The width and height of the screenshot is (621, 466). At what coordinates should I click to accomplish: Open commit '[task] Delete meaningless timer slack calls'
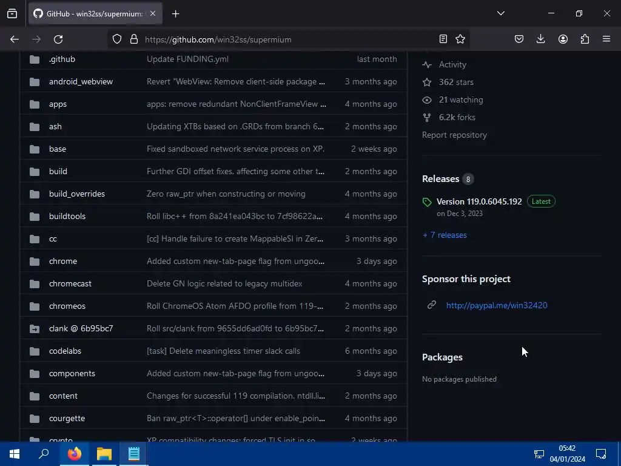point(223,351)
